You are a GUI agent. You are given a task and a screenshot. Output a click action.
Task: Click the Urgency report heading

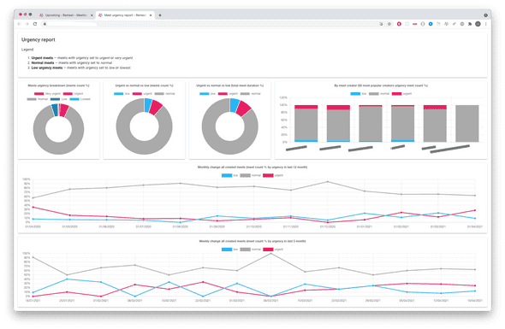coord(38,39)
